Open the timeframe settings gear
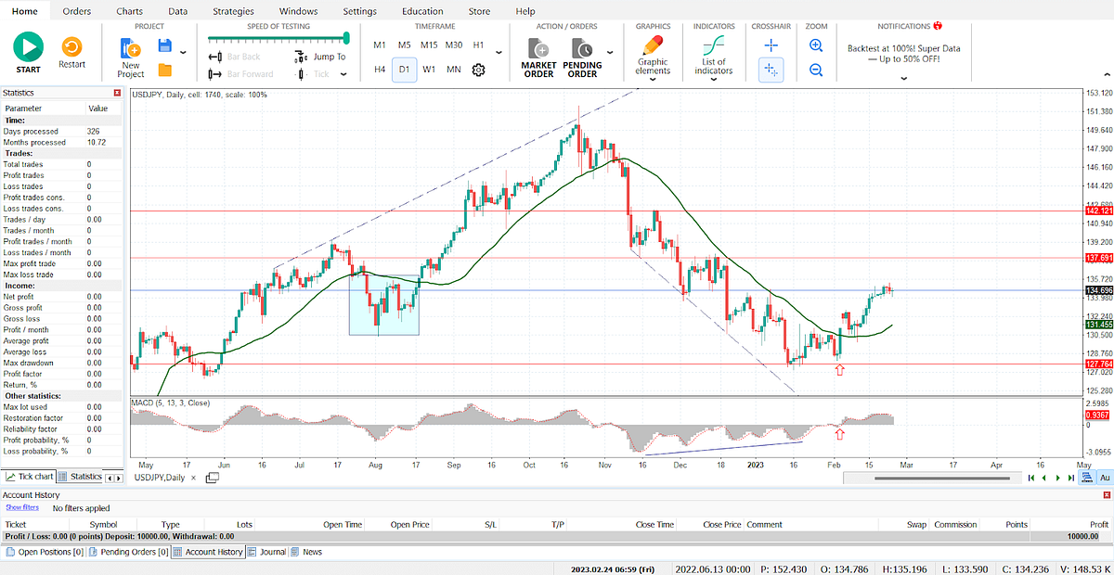The width and height of the screenshot is (1114, 575). coord(477,69)
